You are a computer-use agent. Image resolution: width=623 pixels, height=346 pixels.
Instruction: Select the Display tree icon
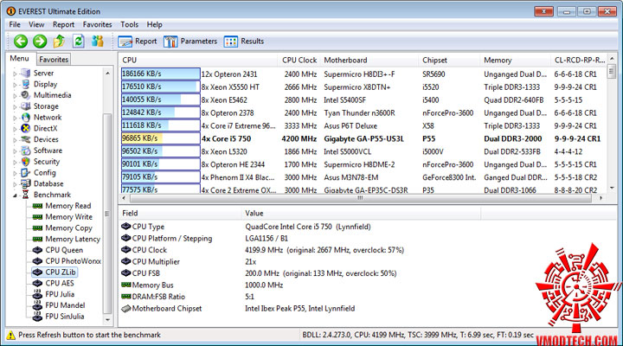coord(25,84)
